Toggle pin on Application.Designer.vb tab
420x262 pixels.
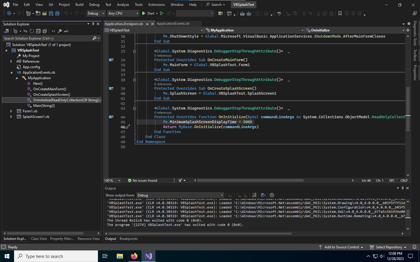[x=147, y=24]
